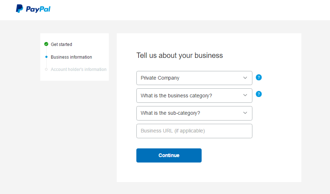Select Account holder's information step

(78, 69)
